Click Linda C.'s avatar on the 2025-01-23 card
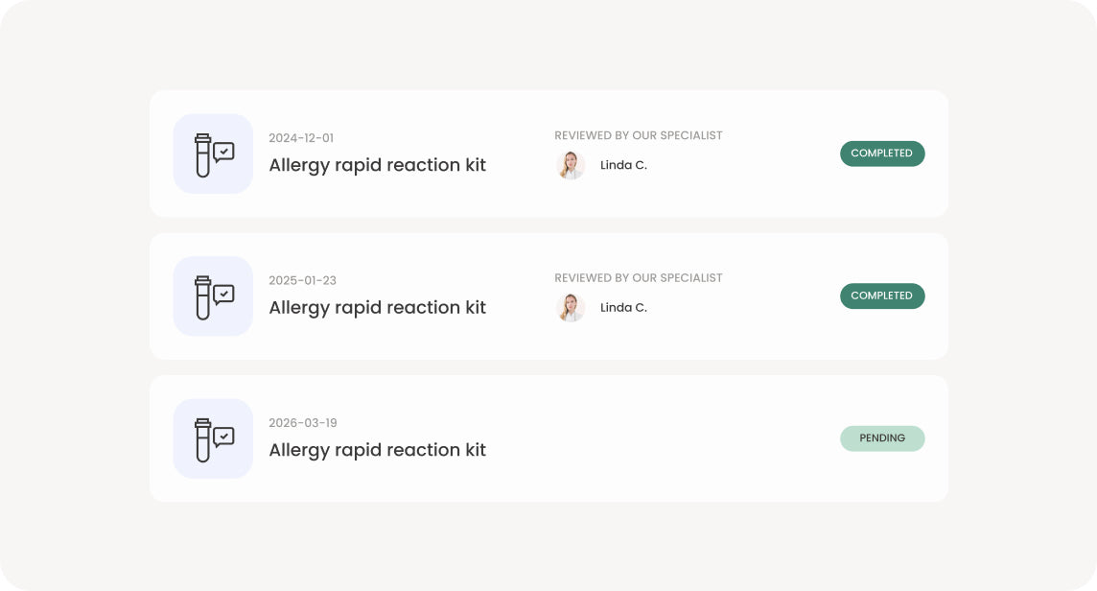1097x591 pixels. [571, 307]
